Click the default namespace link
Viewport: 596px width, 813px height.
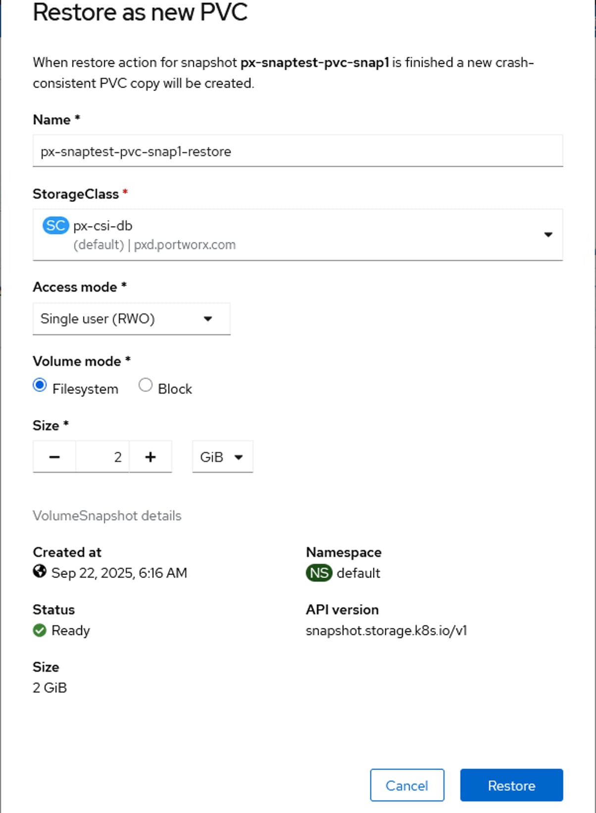click(x=358, y=573)
